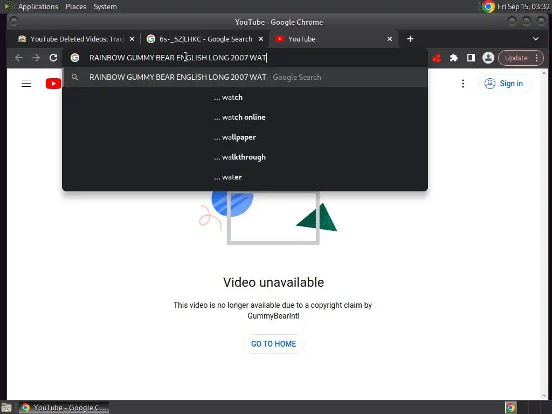Open the red extension icon in toolbar
This screenshot has height=414, width=552.
pos(437,58)
